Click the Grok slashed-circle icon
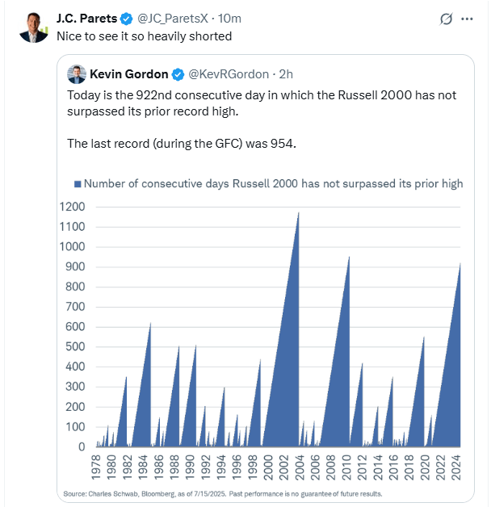 [x=446, y=19]
